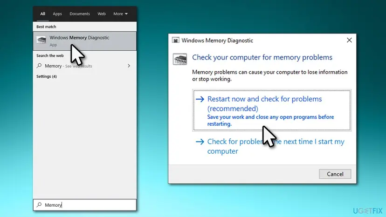The width and height of the screenshot is (386, 217).
Task: Click the search magnifier icon in search box
Action: pyautogui.click(x=39, y=205)
